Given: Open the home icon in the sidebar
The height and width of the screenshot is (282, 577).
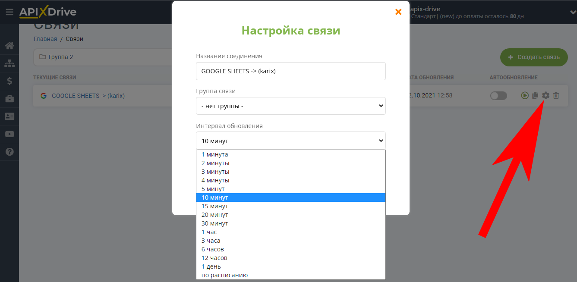Looking at the screenshot, I should 9,46.
